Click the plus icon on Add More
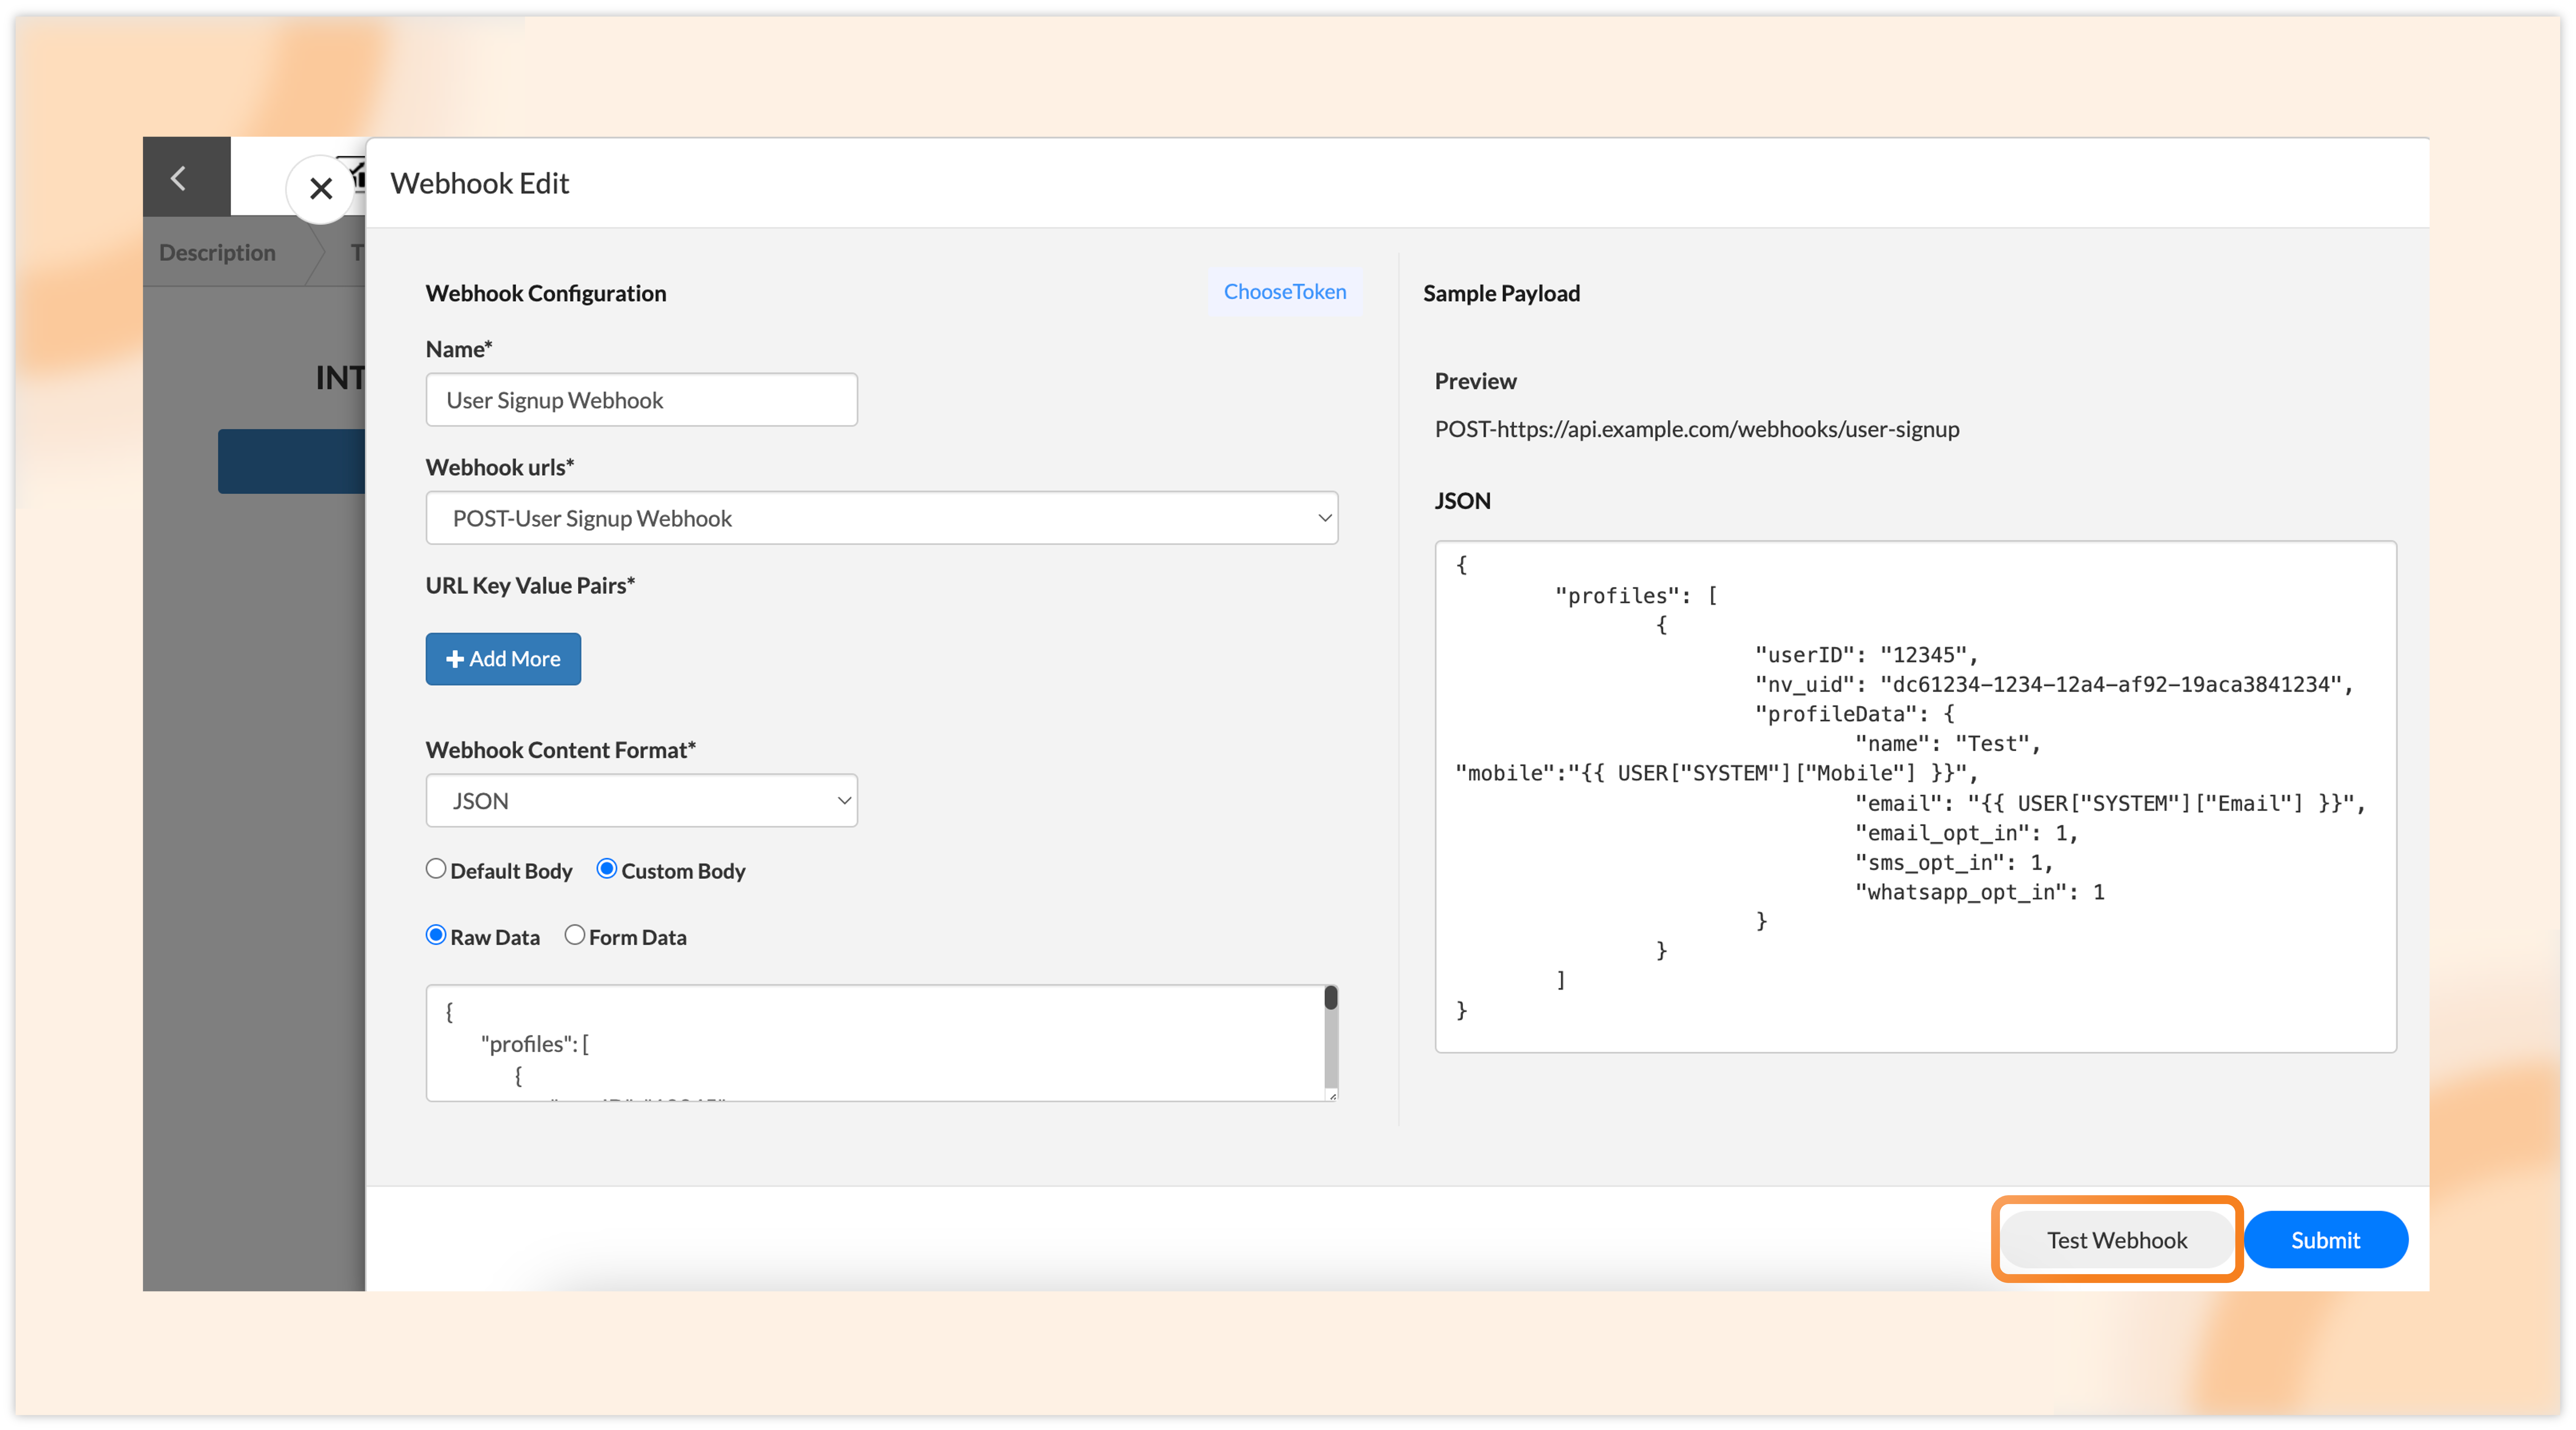Screen dimensions: 2576x1430 click(x=455, y=659)
